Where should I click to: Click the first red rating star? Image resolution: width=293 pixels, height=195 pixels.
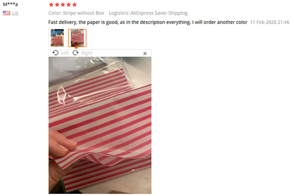coord(51,5)
